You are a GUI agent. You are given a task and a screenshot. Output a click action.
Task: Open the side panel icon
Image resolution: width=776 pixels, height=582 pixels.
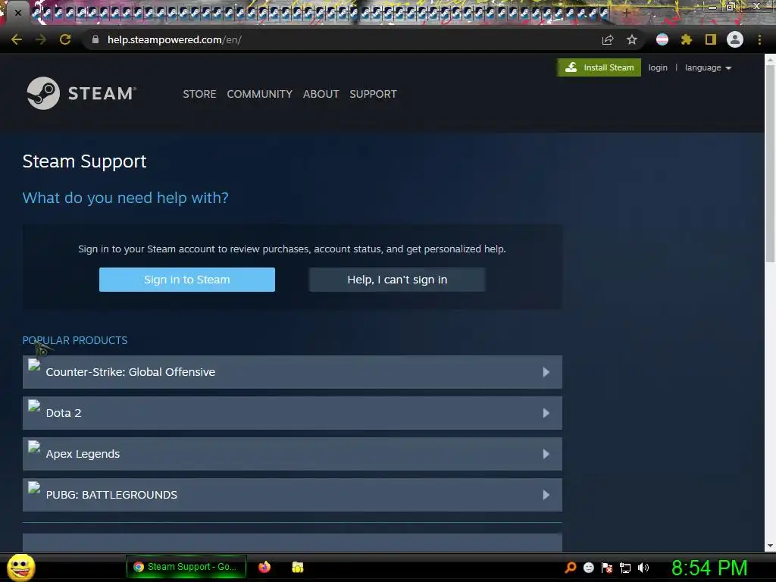(711, 39)
